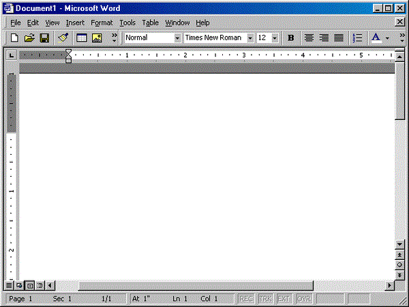The height and width of the screenshot is (307, 409).
Task: Create a new blank document
Action: click(14, 38)
